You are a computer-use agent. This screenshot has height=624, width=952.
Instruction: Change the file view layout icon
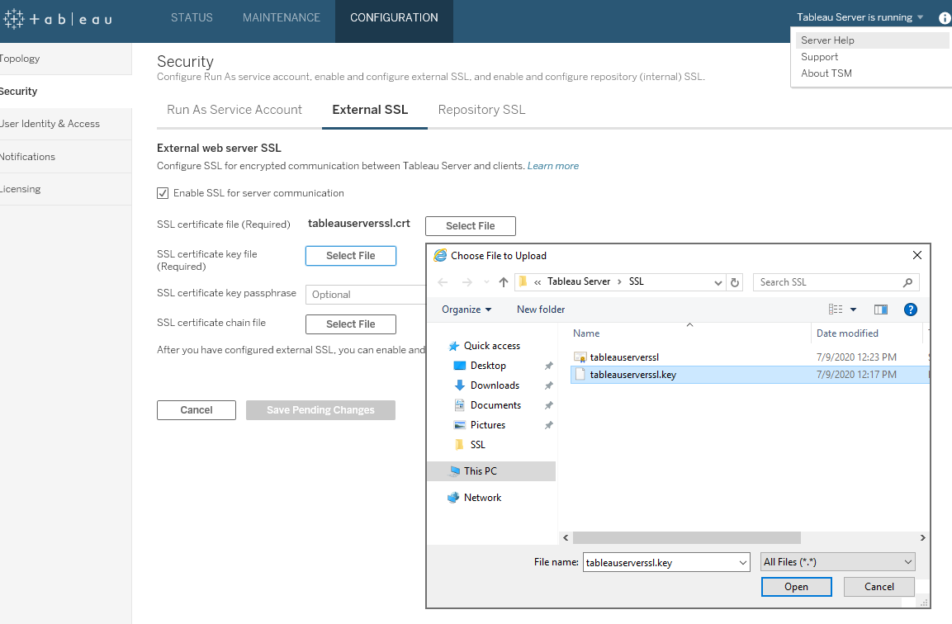[x=836, y=310]
